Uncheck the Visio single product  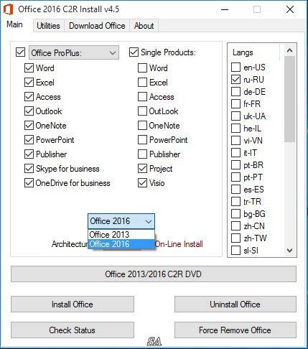coord(142,183)
